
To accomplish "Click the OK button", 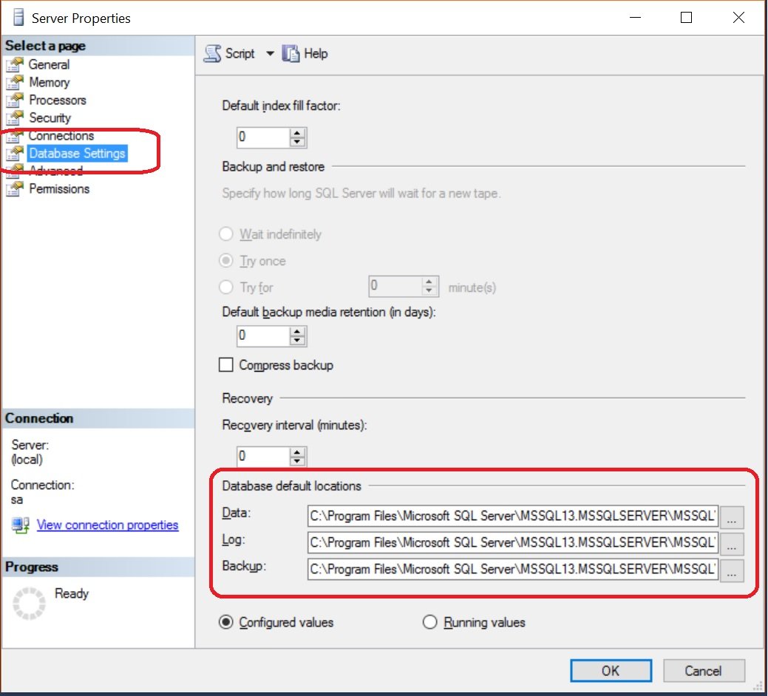I will point(611,671).
